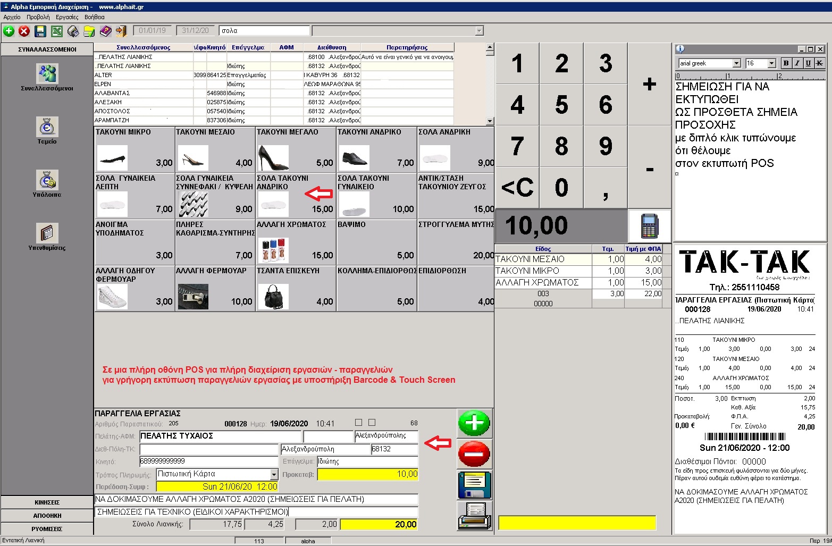The image size is (832, 546).
Task: Select the ΣΥΝΑΛΛΑΣΣΟΜΕΝΟΙ sidebar header
Action: pyautogui.click(x=47, y=49)
